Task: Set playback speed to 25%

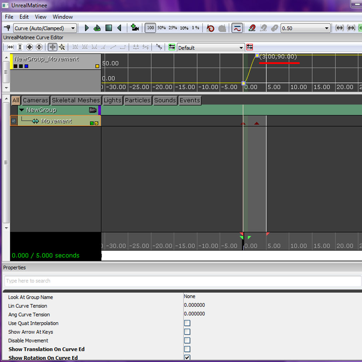Action: [x=173, y=28]
